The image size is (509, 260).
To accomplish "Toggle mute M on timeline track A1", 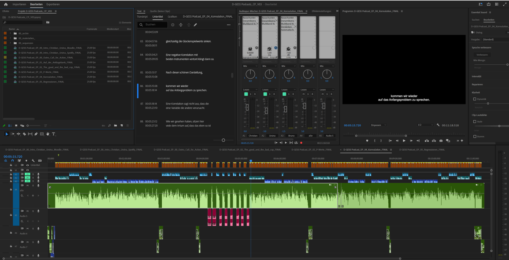I will (x=28, y=175).
